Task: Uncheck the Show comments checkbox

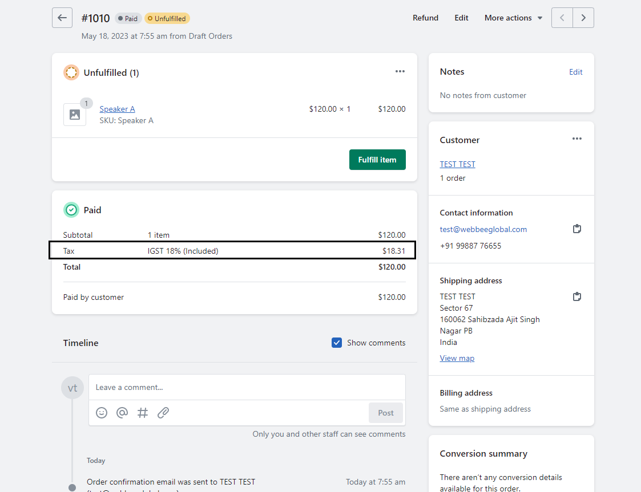Action: click(337, 343)
